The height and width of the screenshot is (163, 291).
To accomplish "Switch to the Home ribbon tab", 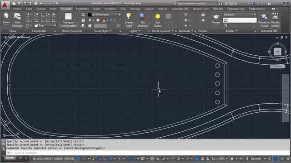I will (17, 9).
